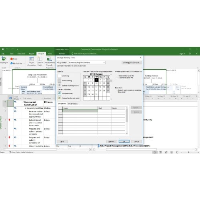Open the Duration column filter arrow
Screen dimensions: 200x200
coord(54,99)
